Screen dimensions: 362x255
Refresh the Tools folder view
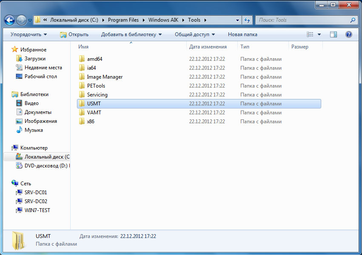pos(247,20)
